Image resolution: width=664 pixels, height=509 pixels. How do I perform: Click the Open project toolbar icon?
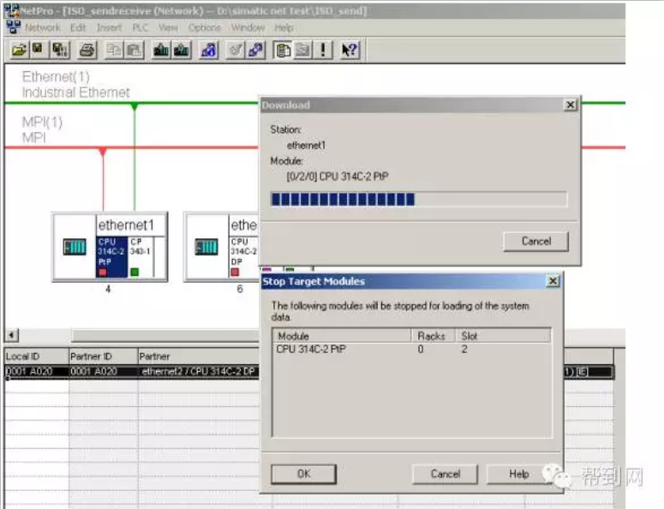(18, 50)
